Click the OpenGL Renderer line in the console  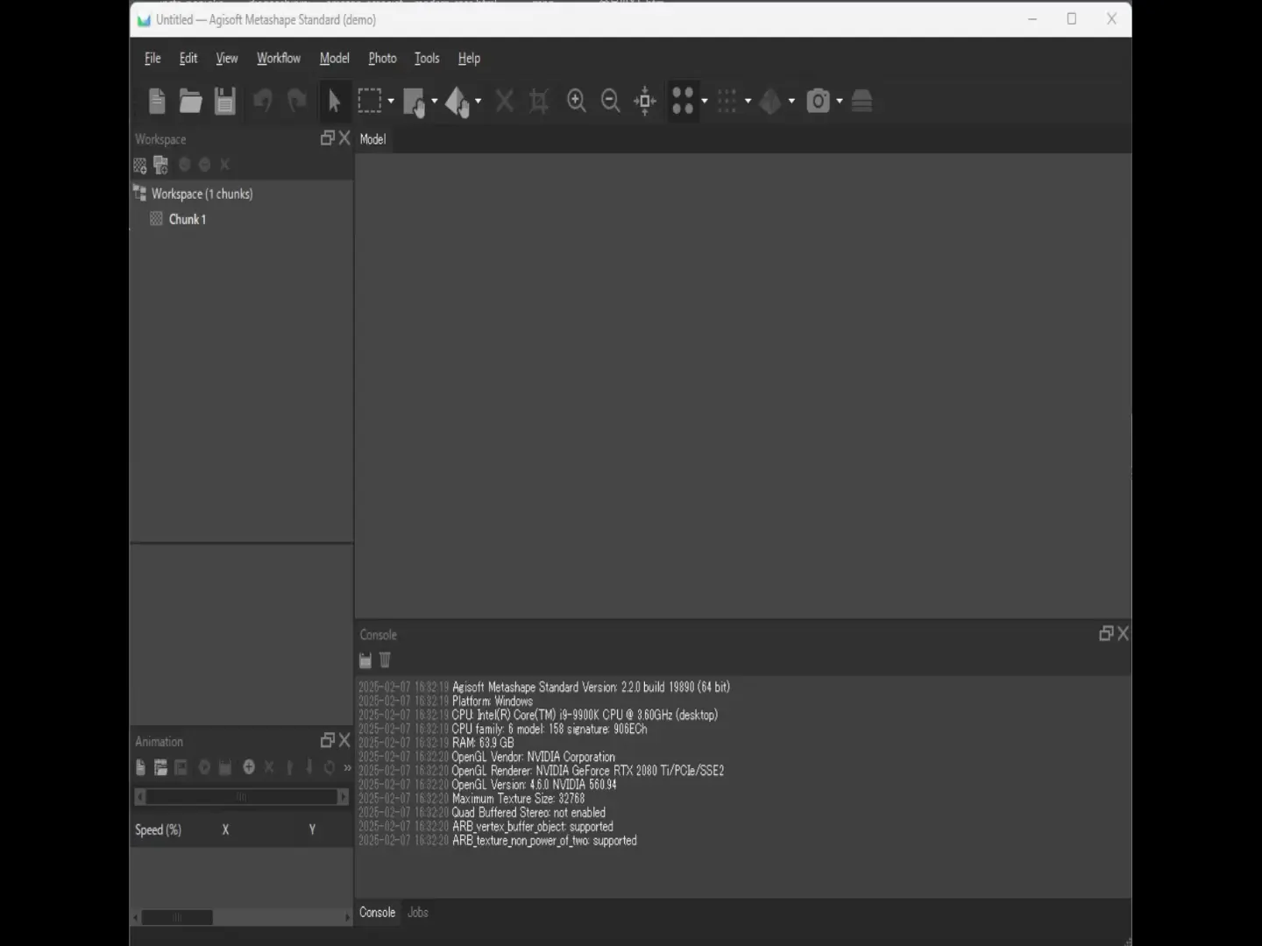(x=588, y=771)
